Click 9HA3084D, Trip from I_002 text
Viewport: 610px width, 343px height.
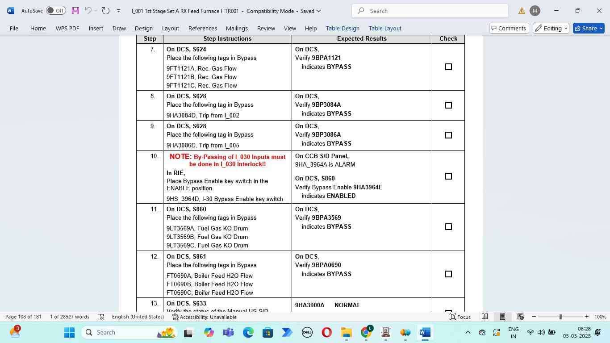203,115
